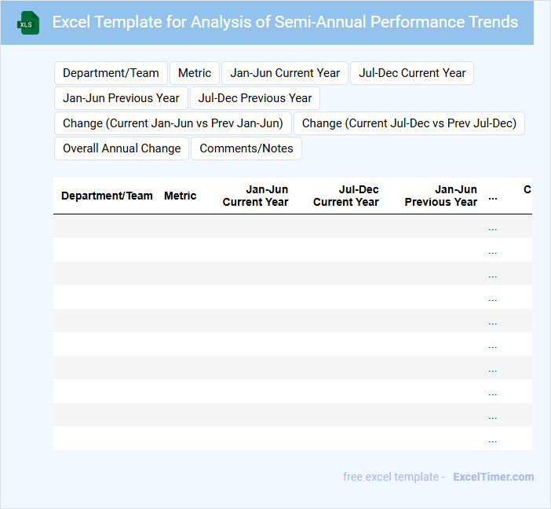551x509 pixels.
Task: Select Change (Current Jan-Jun vs Prev Jan-Jun) tag
Action: click(173, 123)
